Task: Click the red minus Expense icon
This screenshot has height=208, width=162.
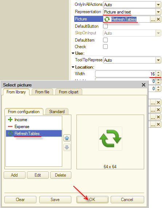Action: point(10,127)
